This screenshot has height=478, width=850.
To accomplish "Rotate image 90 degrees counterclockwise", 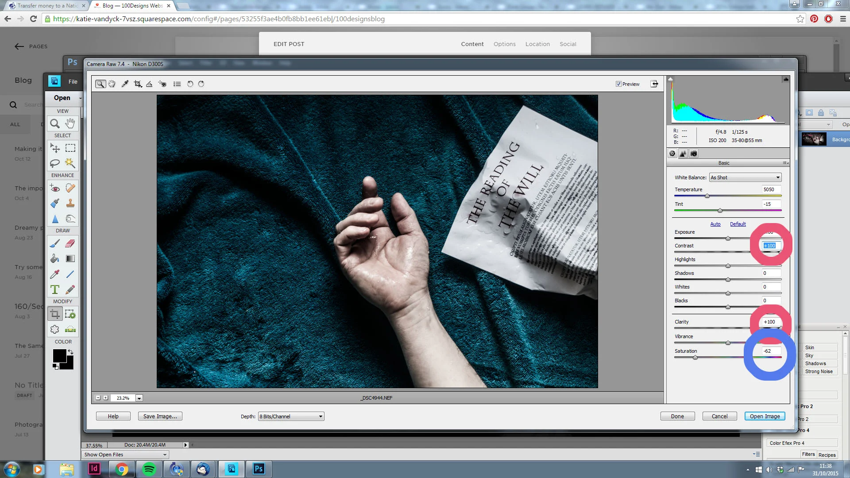I will (190, 84).
